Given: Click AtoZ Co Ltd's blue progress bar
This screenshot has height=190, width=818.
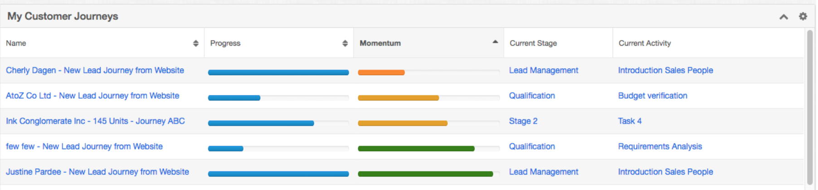Looking at the screenshot, I should click(234, 98).
